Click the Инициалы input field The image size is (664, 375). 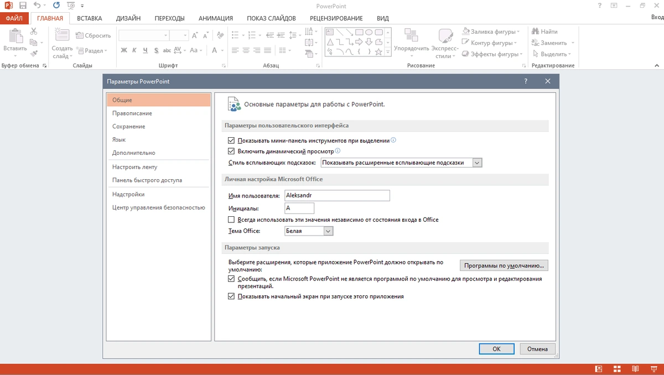[x=299, y=208]
